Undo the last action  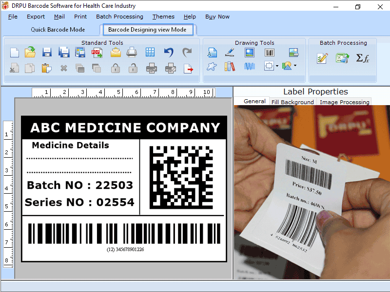click(x=169, y=53)
